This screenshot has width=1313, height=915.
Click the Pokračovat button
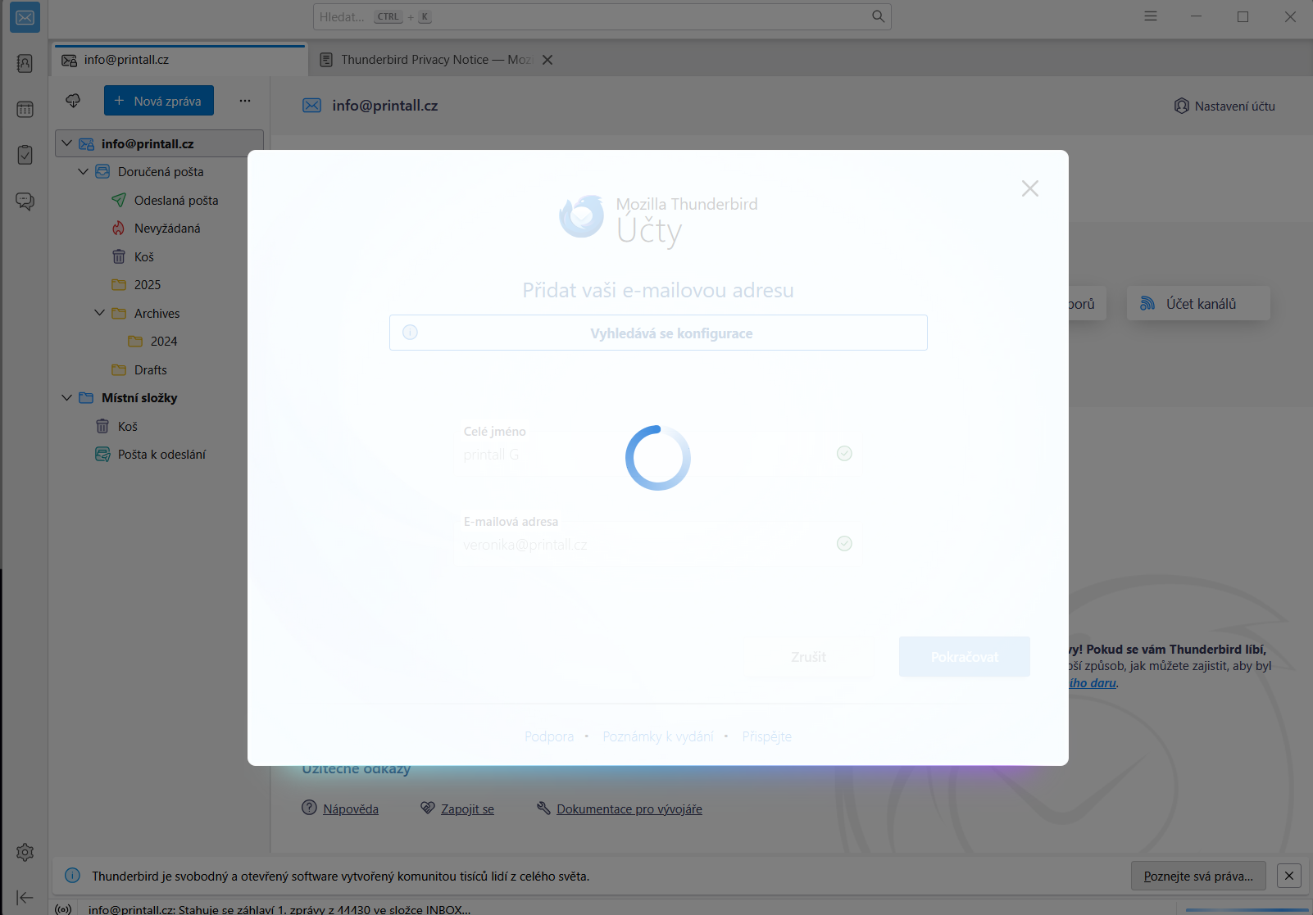pos(965,657)
